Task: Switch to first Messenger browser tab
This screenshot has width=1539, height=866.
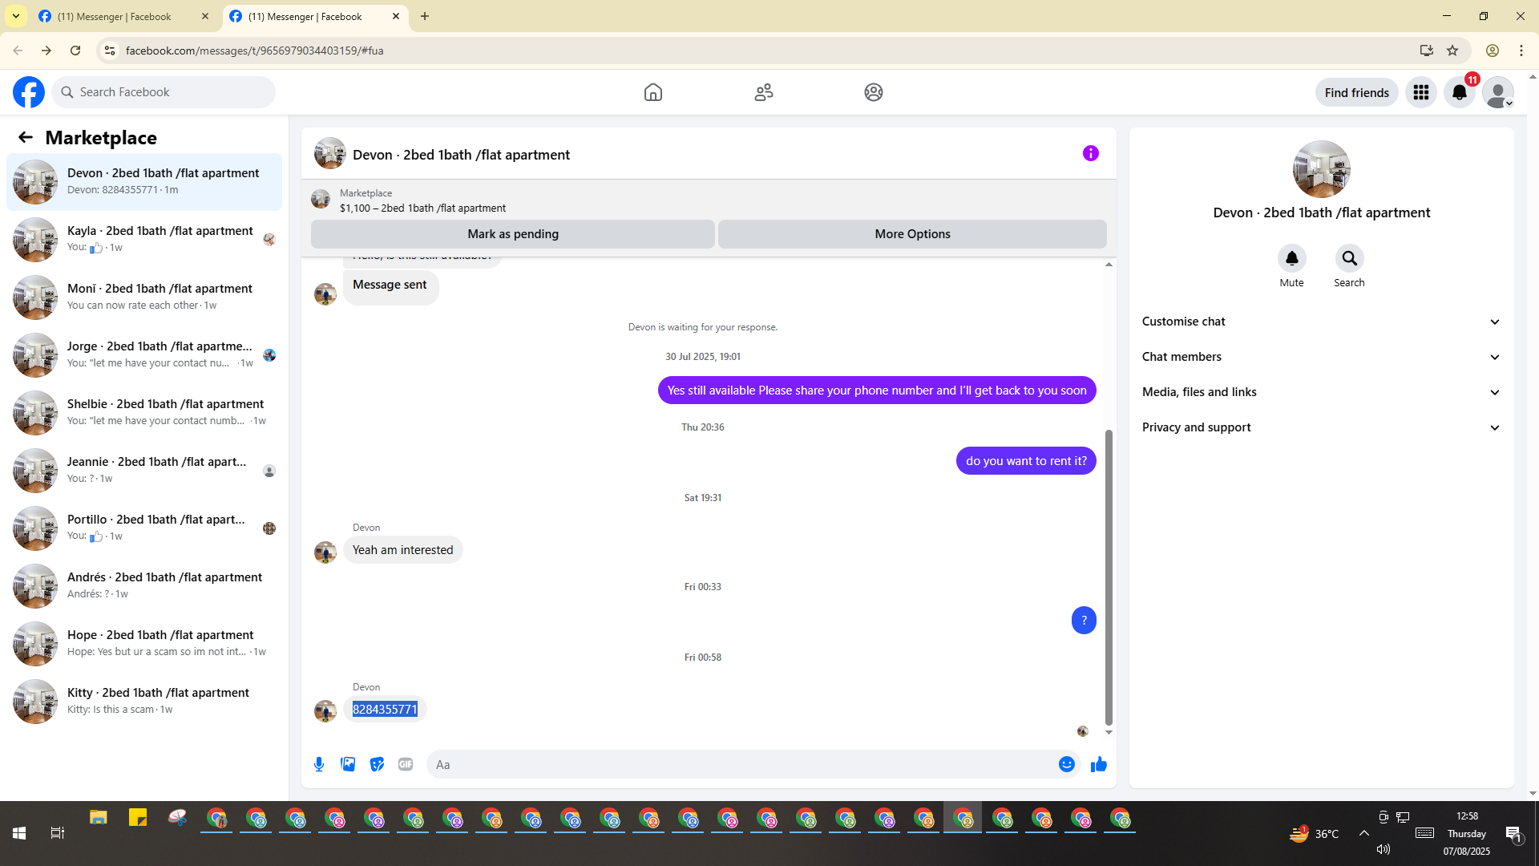Action: click(x=116, y=16)
